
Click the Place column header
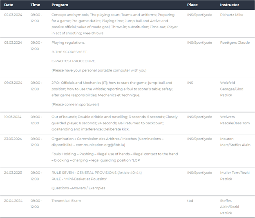click(192, 5)
